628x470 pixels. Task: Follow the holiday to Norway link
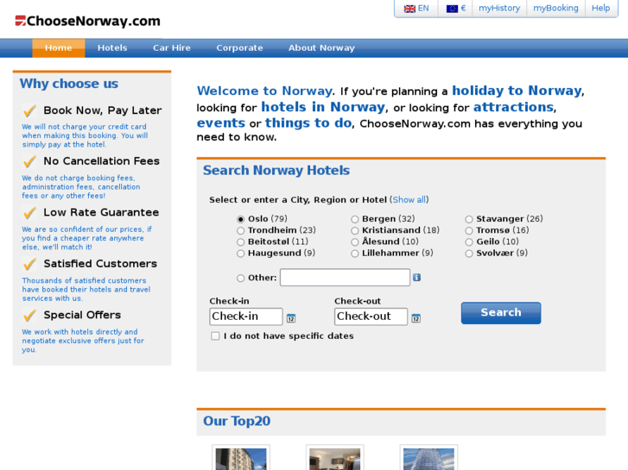tap(517, 91)
